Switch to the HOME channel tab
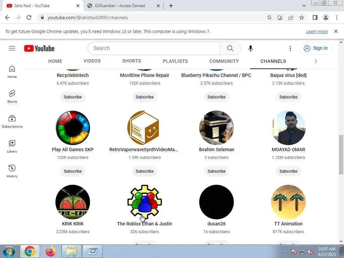 point(55,61)
